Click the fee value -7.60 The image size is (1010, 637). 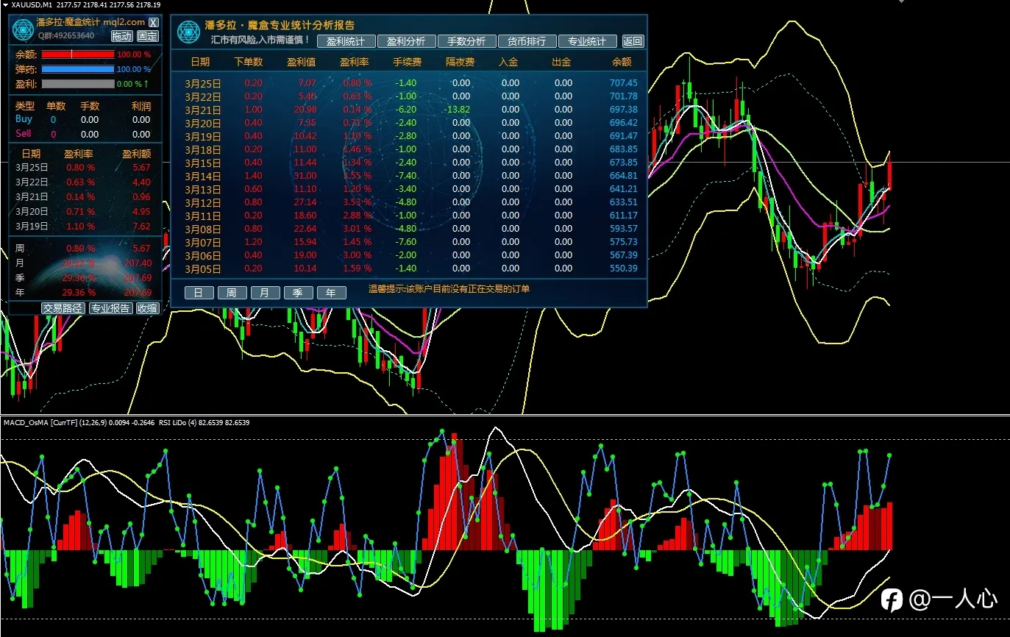pos(405,242)
